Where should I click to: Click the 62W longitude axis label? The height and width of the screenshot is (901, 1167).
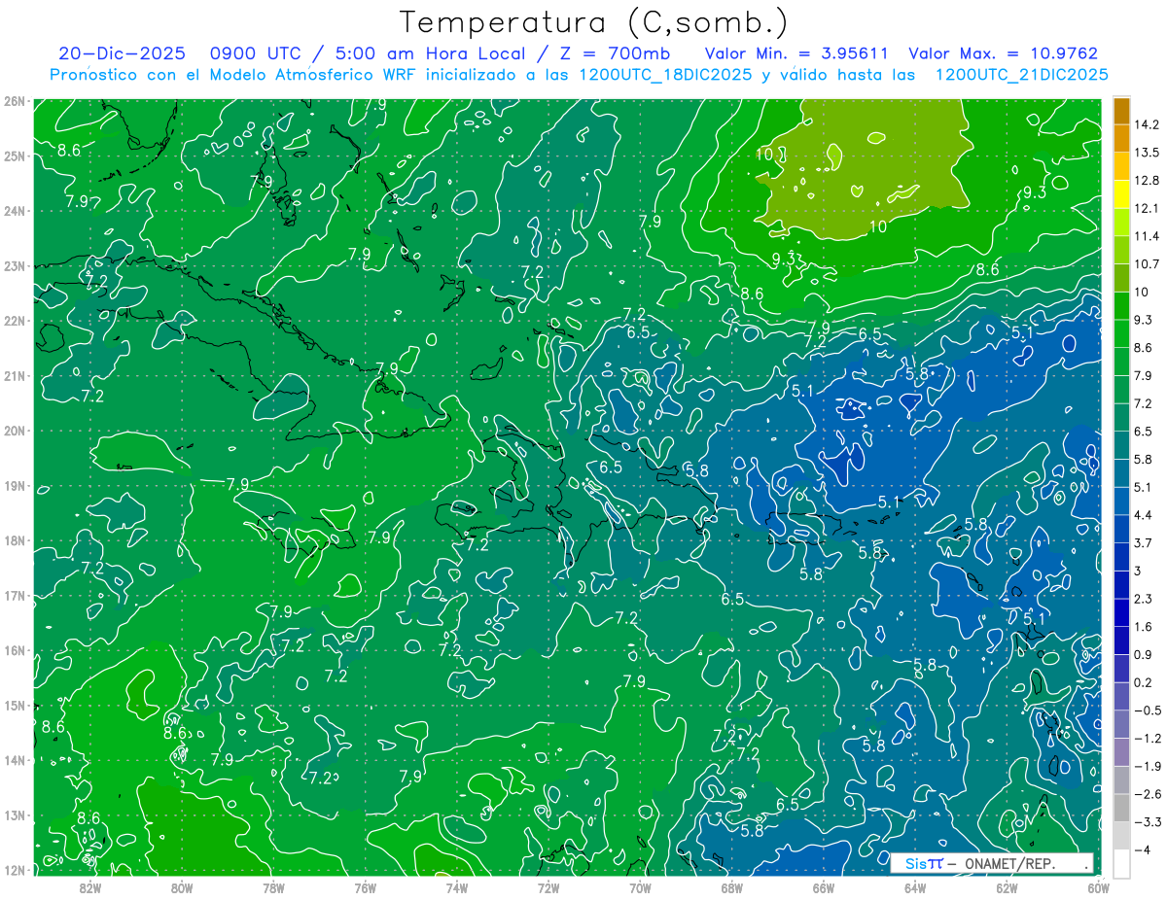pyautogui.click(x=1007, y=886)
